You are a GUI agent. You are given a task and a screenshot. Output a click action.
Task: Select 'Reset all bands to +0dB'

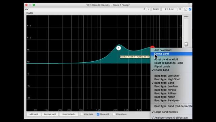click(x=171, y=63)
